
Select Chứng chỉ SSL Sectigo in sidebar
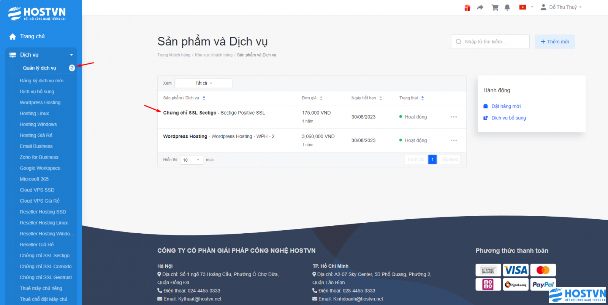[x=44, y=256]
